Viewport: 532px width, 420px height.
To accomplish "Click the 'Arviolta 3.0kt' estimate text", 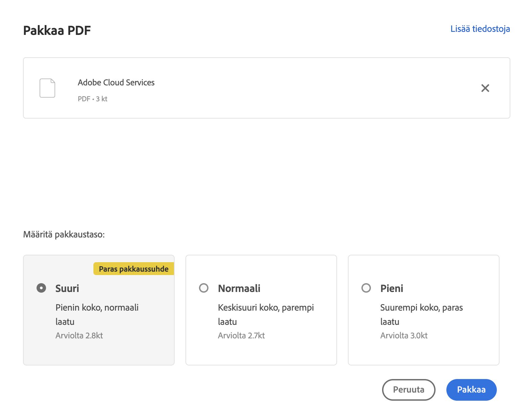I will tap(404, 336).
